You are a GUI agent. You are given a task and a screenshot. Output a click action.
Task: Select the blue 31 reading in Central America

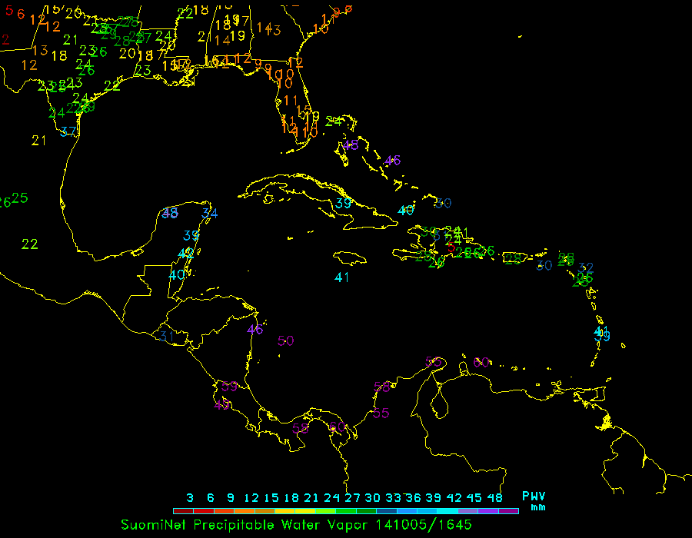pos(166,335)
